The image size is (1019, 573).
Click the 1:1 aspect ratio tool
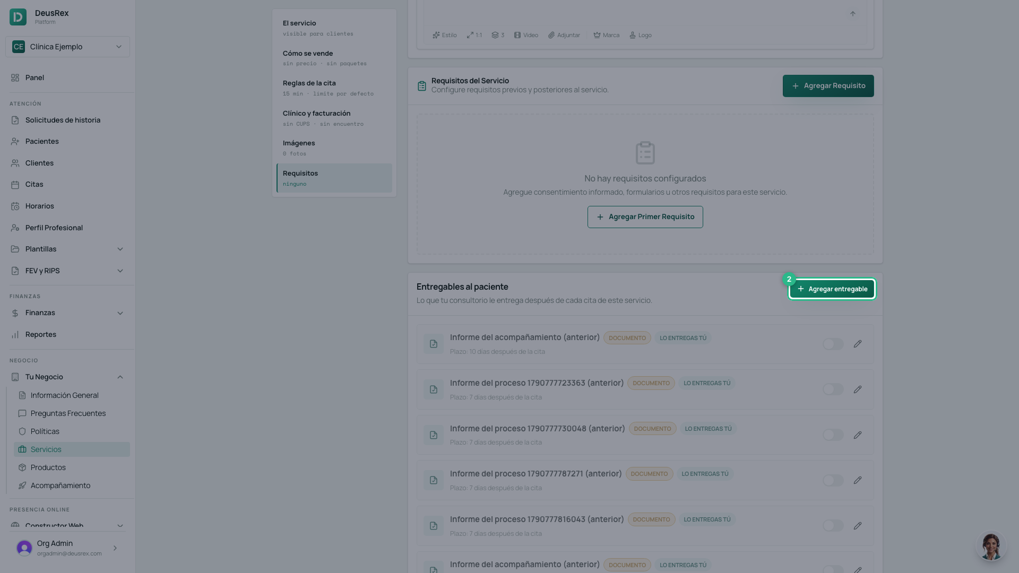[x=474, y=35]
